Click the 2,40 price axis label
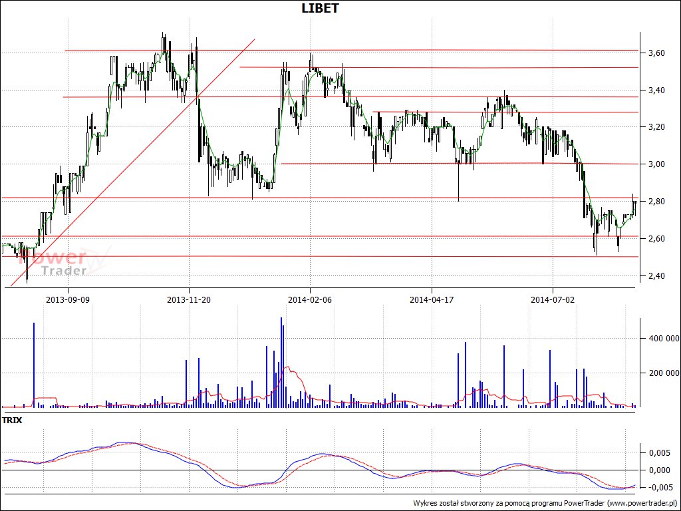681x511 pixels. (x=656, y=276)
